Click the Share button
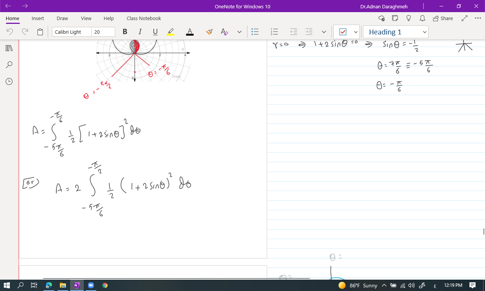This screenshot has width=485, height=291. [443, 18]
